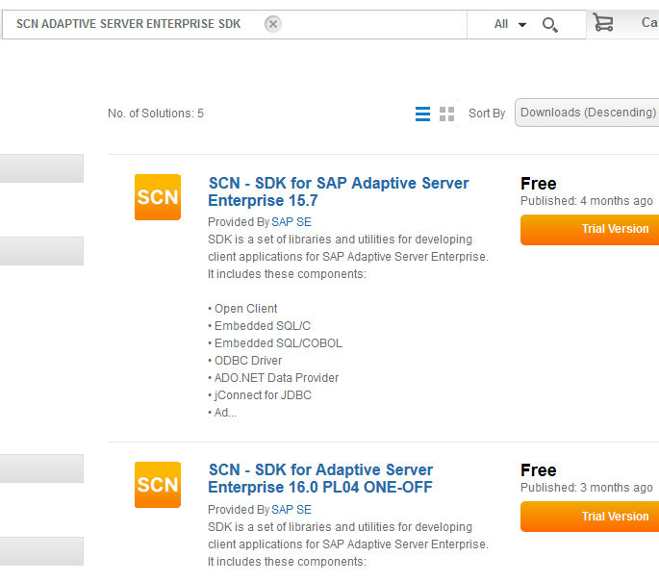
Task: Open the SCN logo thumbnail for Enterprise 15.7
Action: (x=158, y=197)
